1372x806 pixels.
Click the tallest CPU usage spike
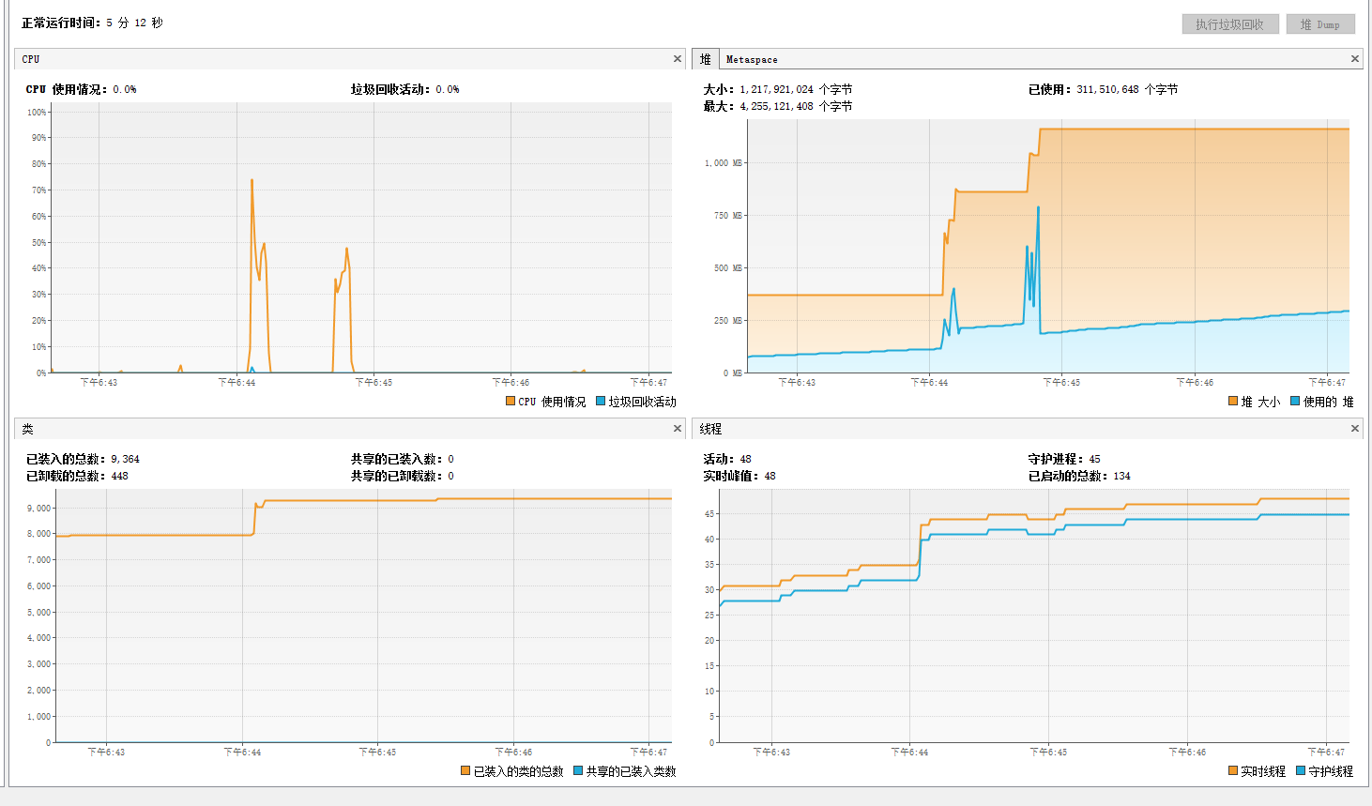click(252, 181)
